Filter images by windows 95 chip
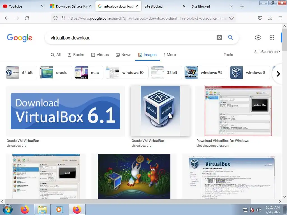 pos(206,73)
